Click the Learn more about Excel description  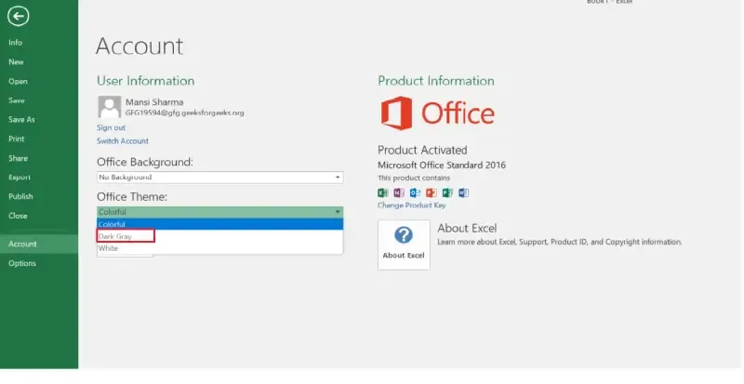560,242
